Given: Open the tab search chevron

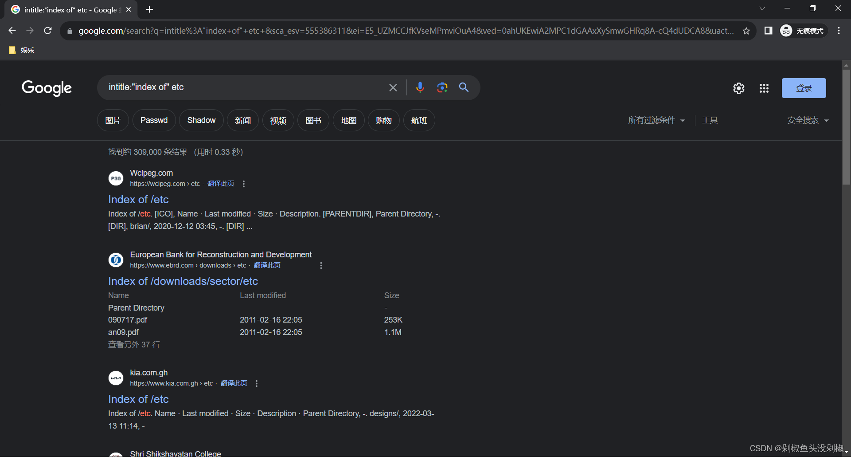Looking at the screenshot, I should point(762,8).
